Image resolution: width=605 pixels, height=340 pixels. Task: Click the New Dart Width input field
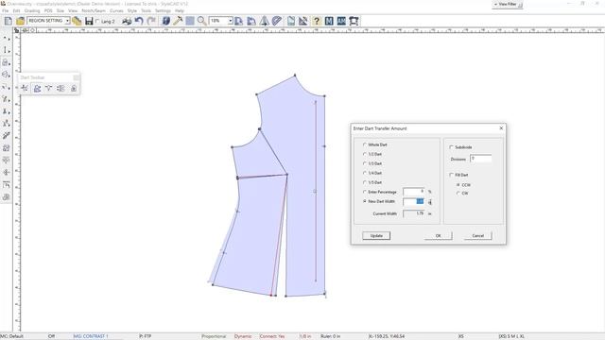[414, 201]
